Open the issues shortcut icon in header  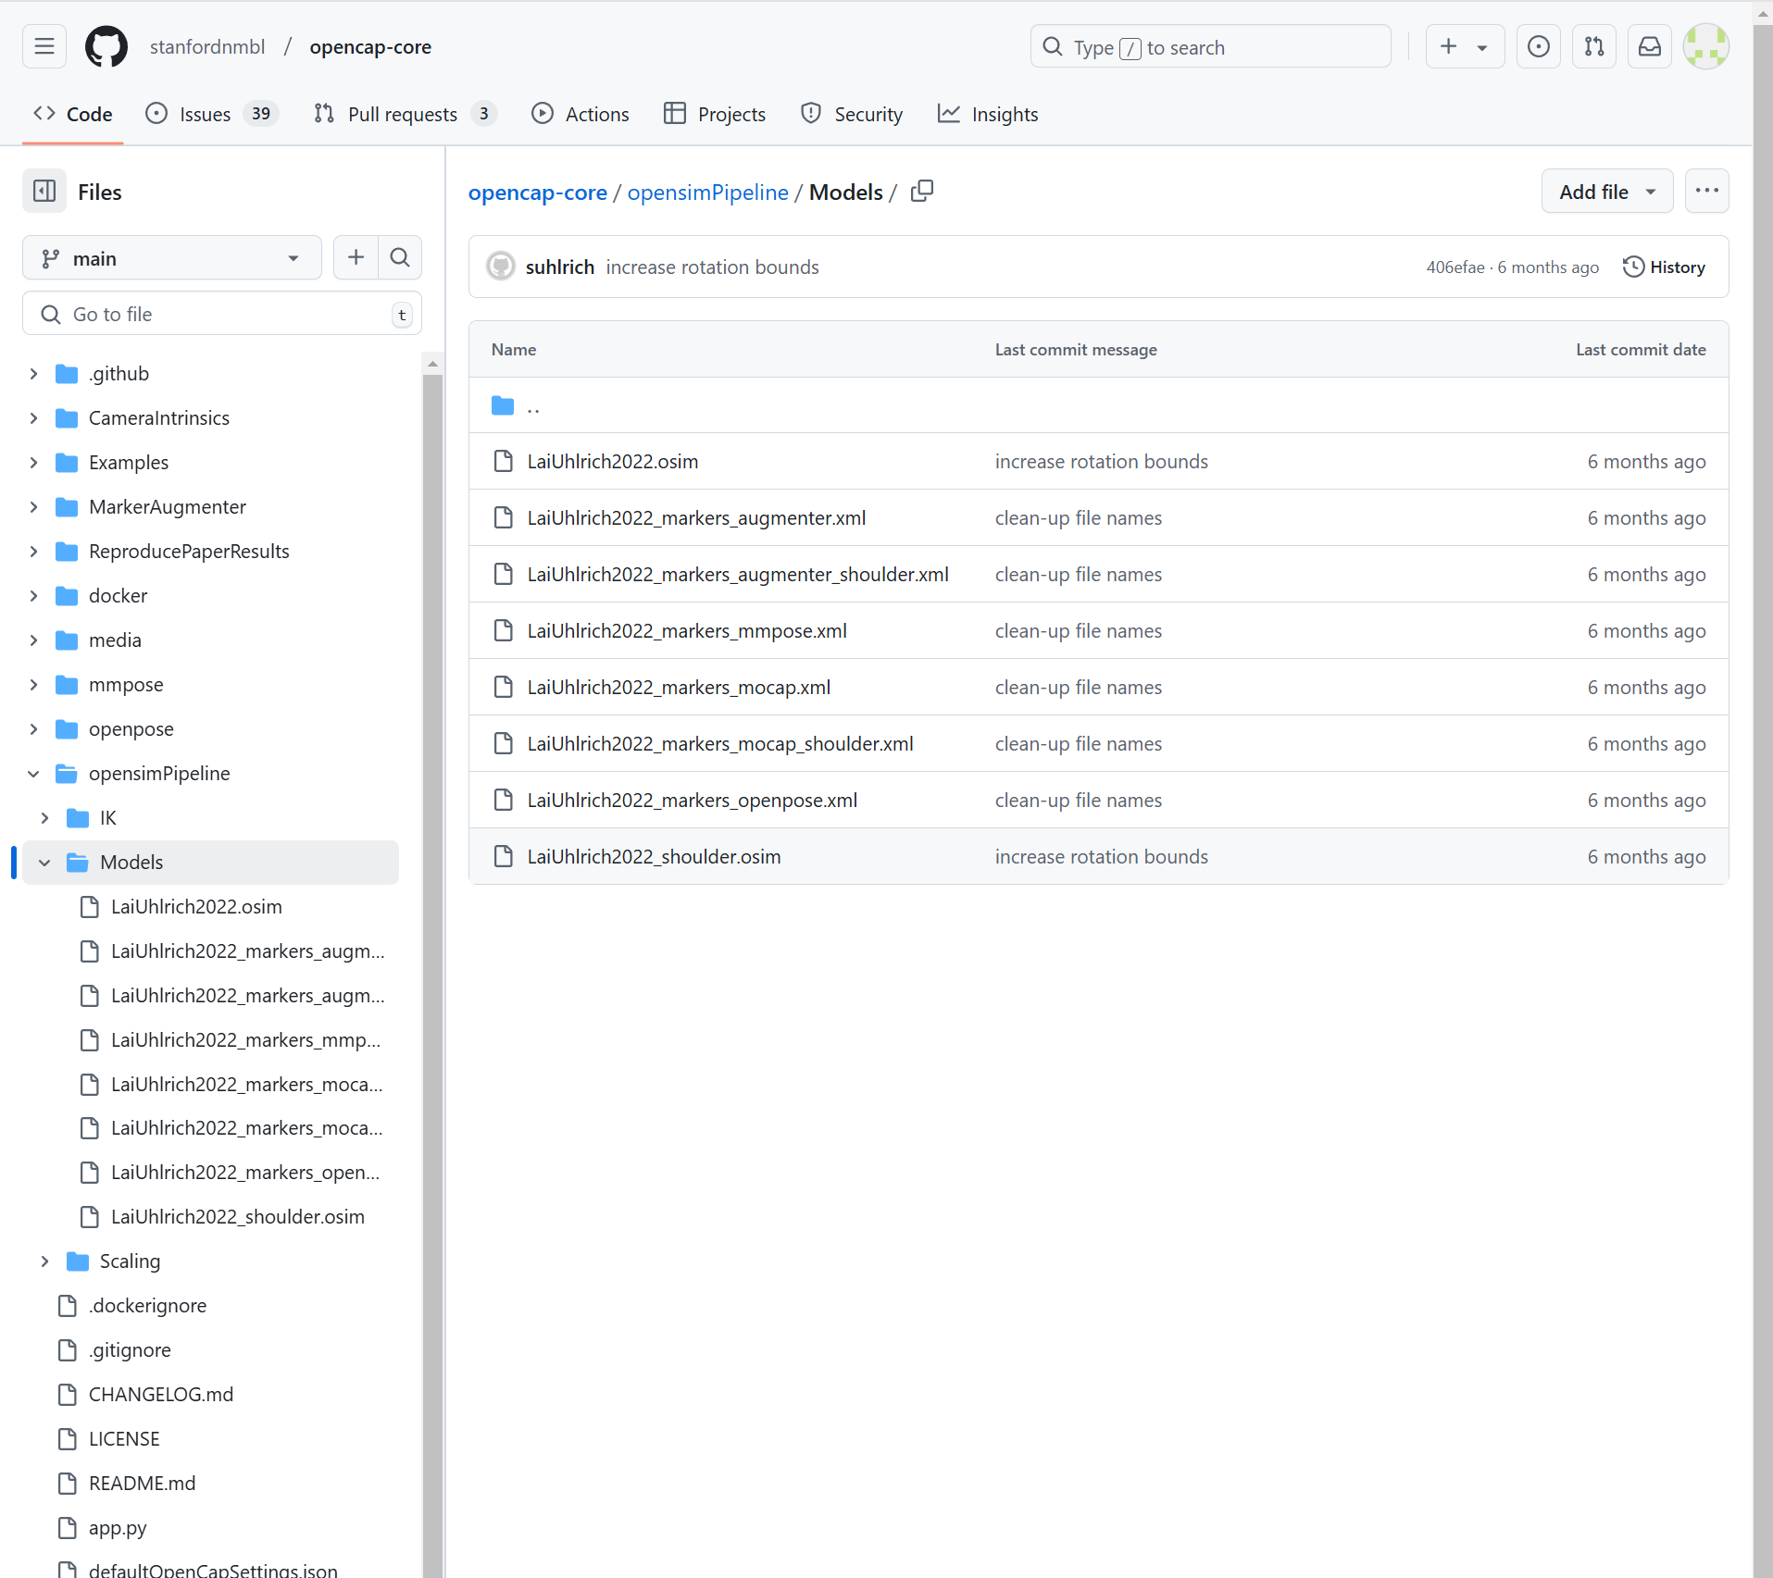1539,46
